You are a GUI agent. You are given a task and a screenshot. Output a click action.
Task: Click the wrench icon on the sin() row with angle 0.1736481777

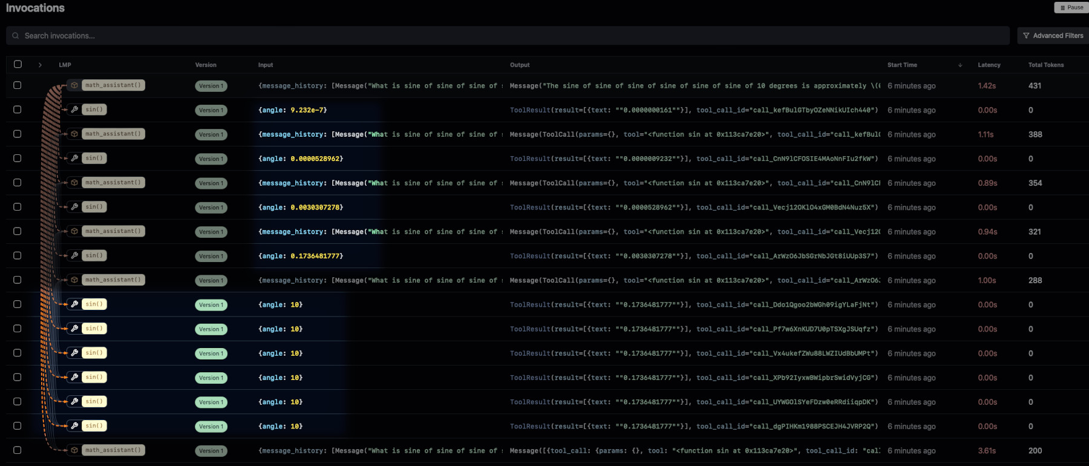click(74, 255)
